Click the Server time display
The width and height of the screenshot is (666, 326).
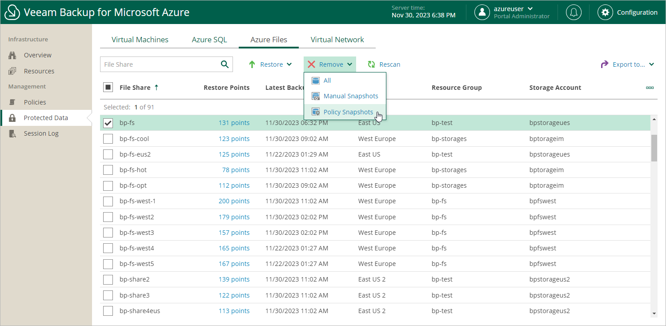(423, 12)
